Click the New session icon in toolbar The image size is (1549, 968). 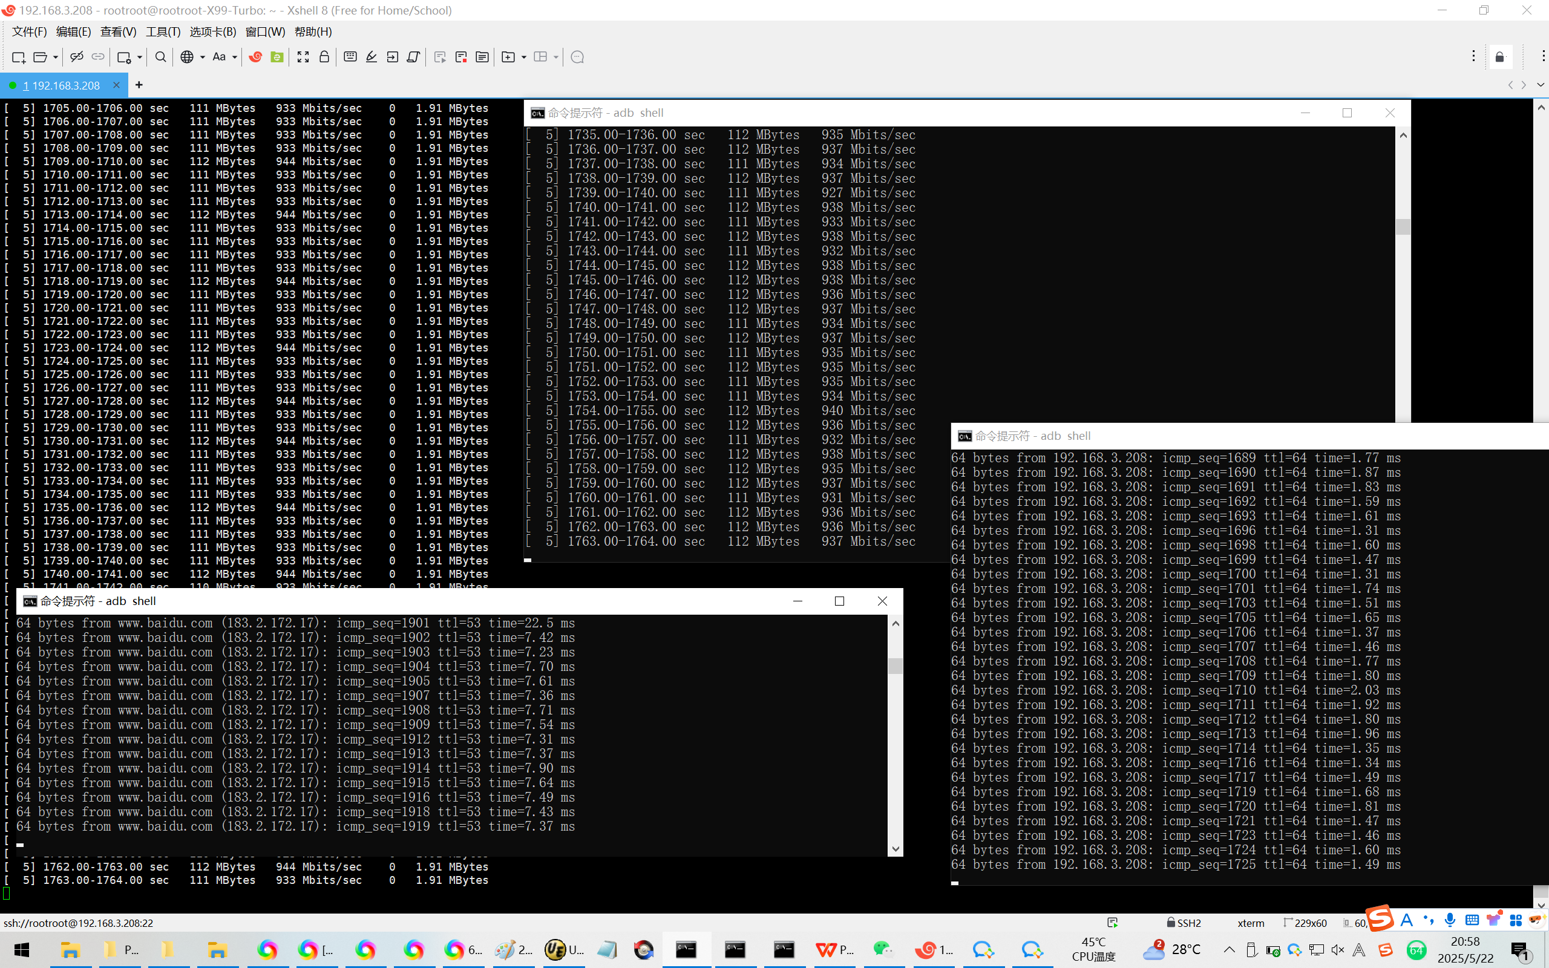[19, 57]
